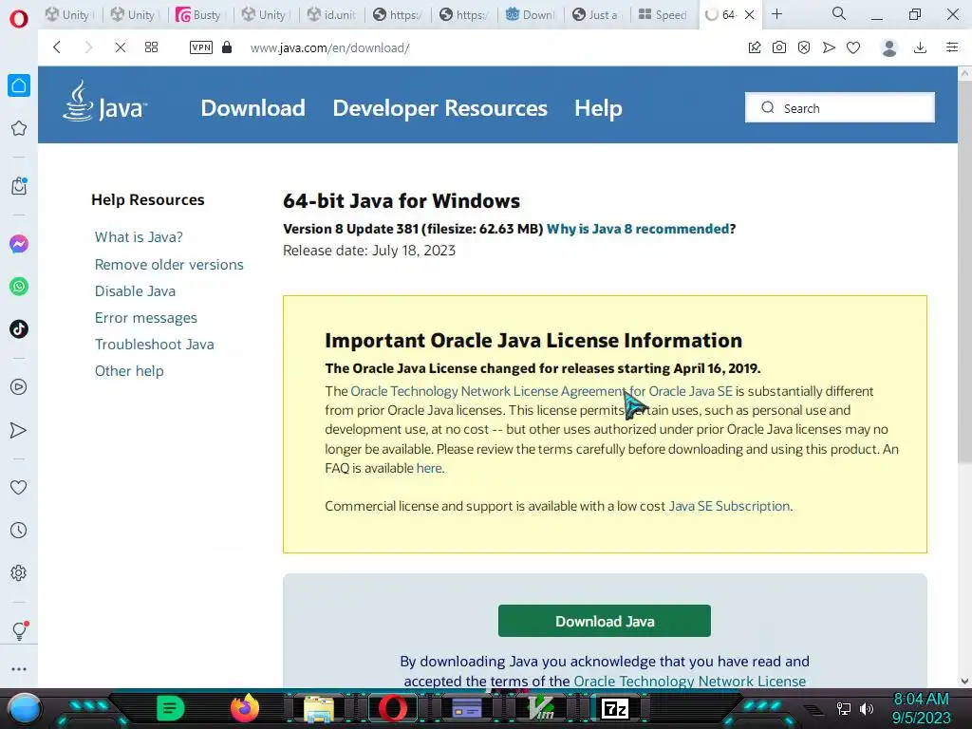
Task: Open sidebar tips lightbulb icon
Action: coord(19,630)
